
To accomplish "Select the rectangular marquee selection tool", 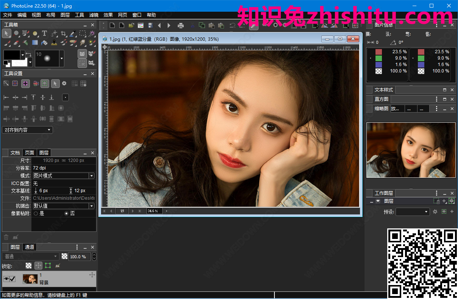I will coord(83,33).
